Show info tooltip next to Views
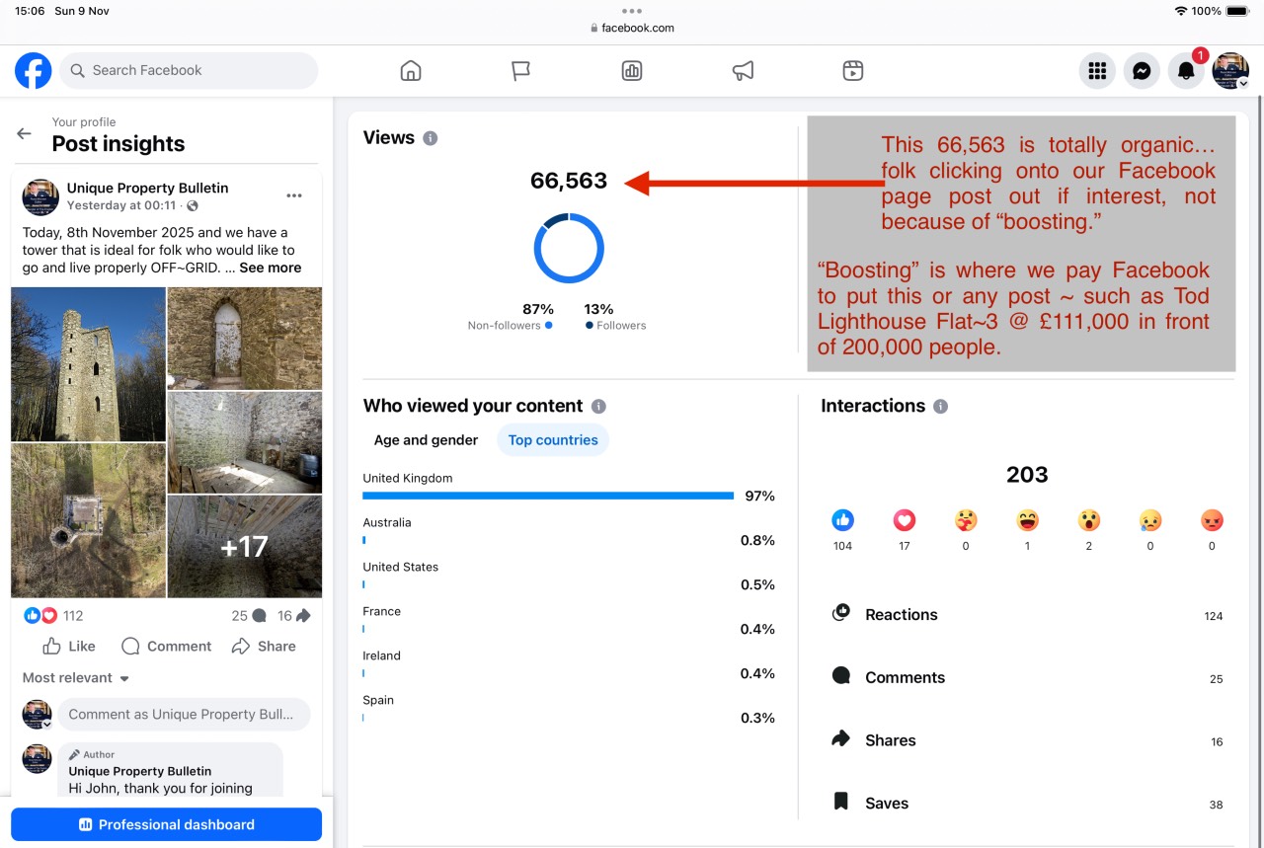1264x848 pixels. tap(431, 138)
